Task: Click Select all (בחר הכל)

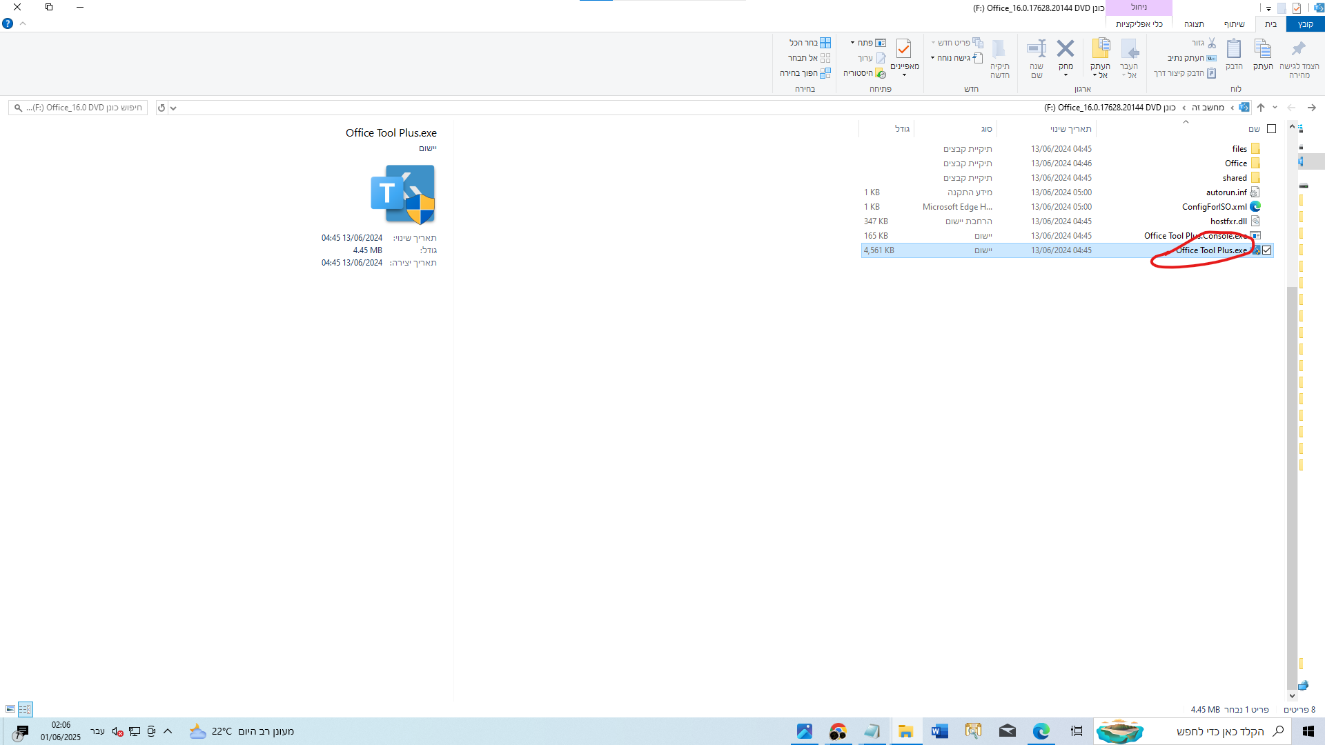Action: (x=810, y=43)
